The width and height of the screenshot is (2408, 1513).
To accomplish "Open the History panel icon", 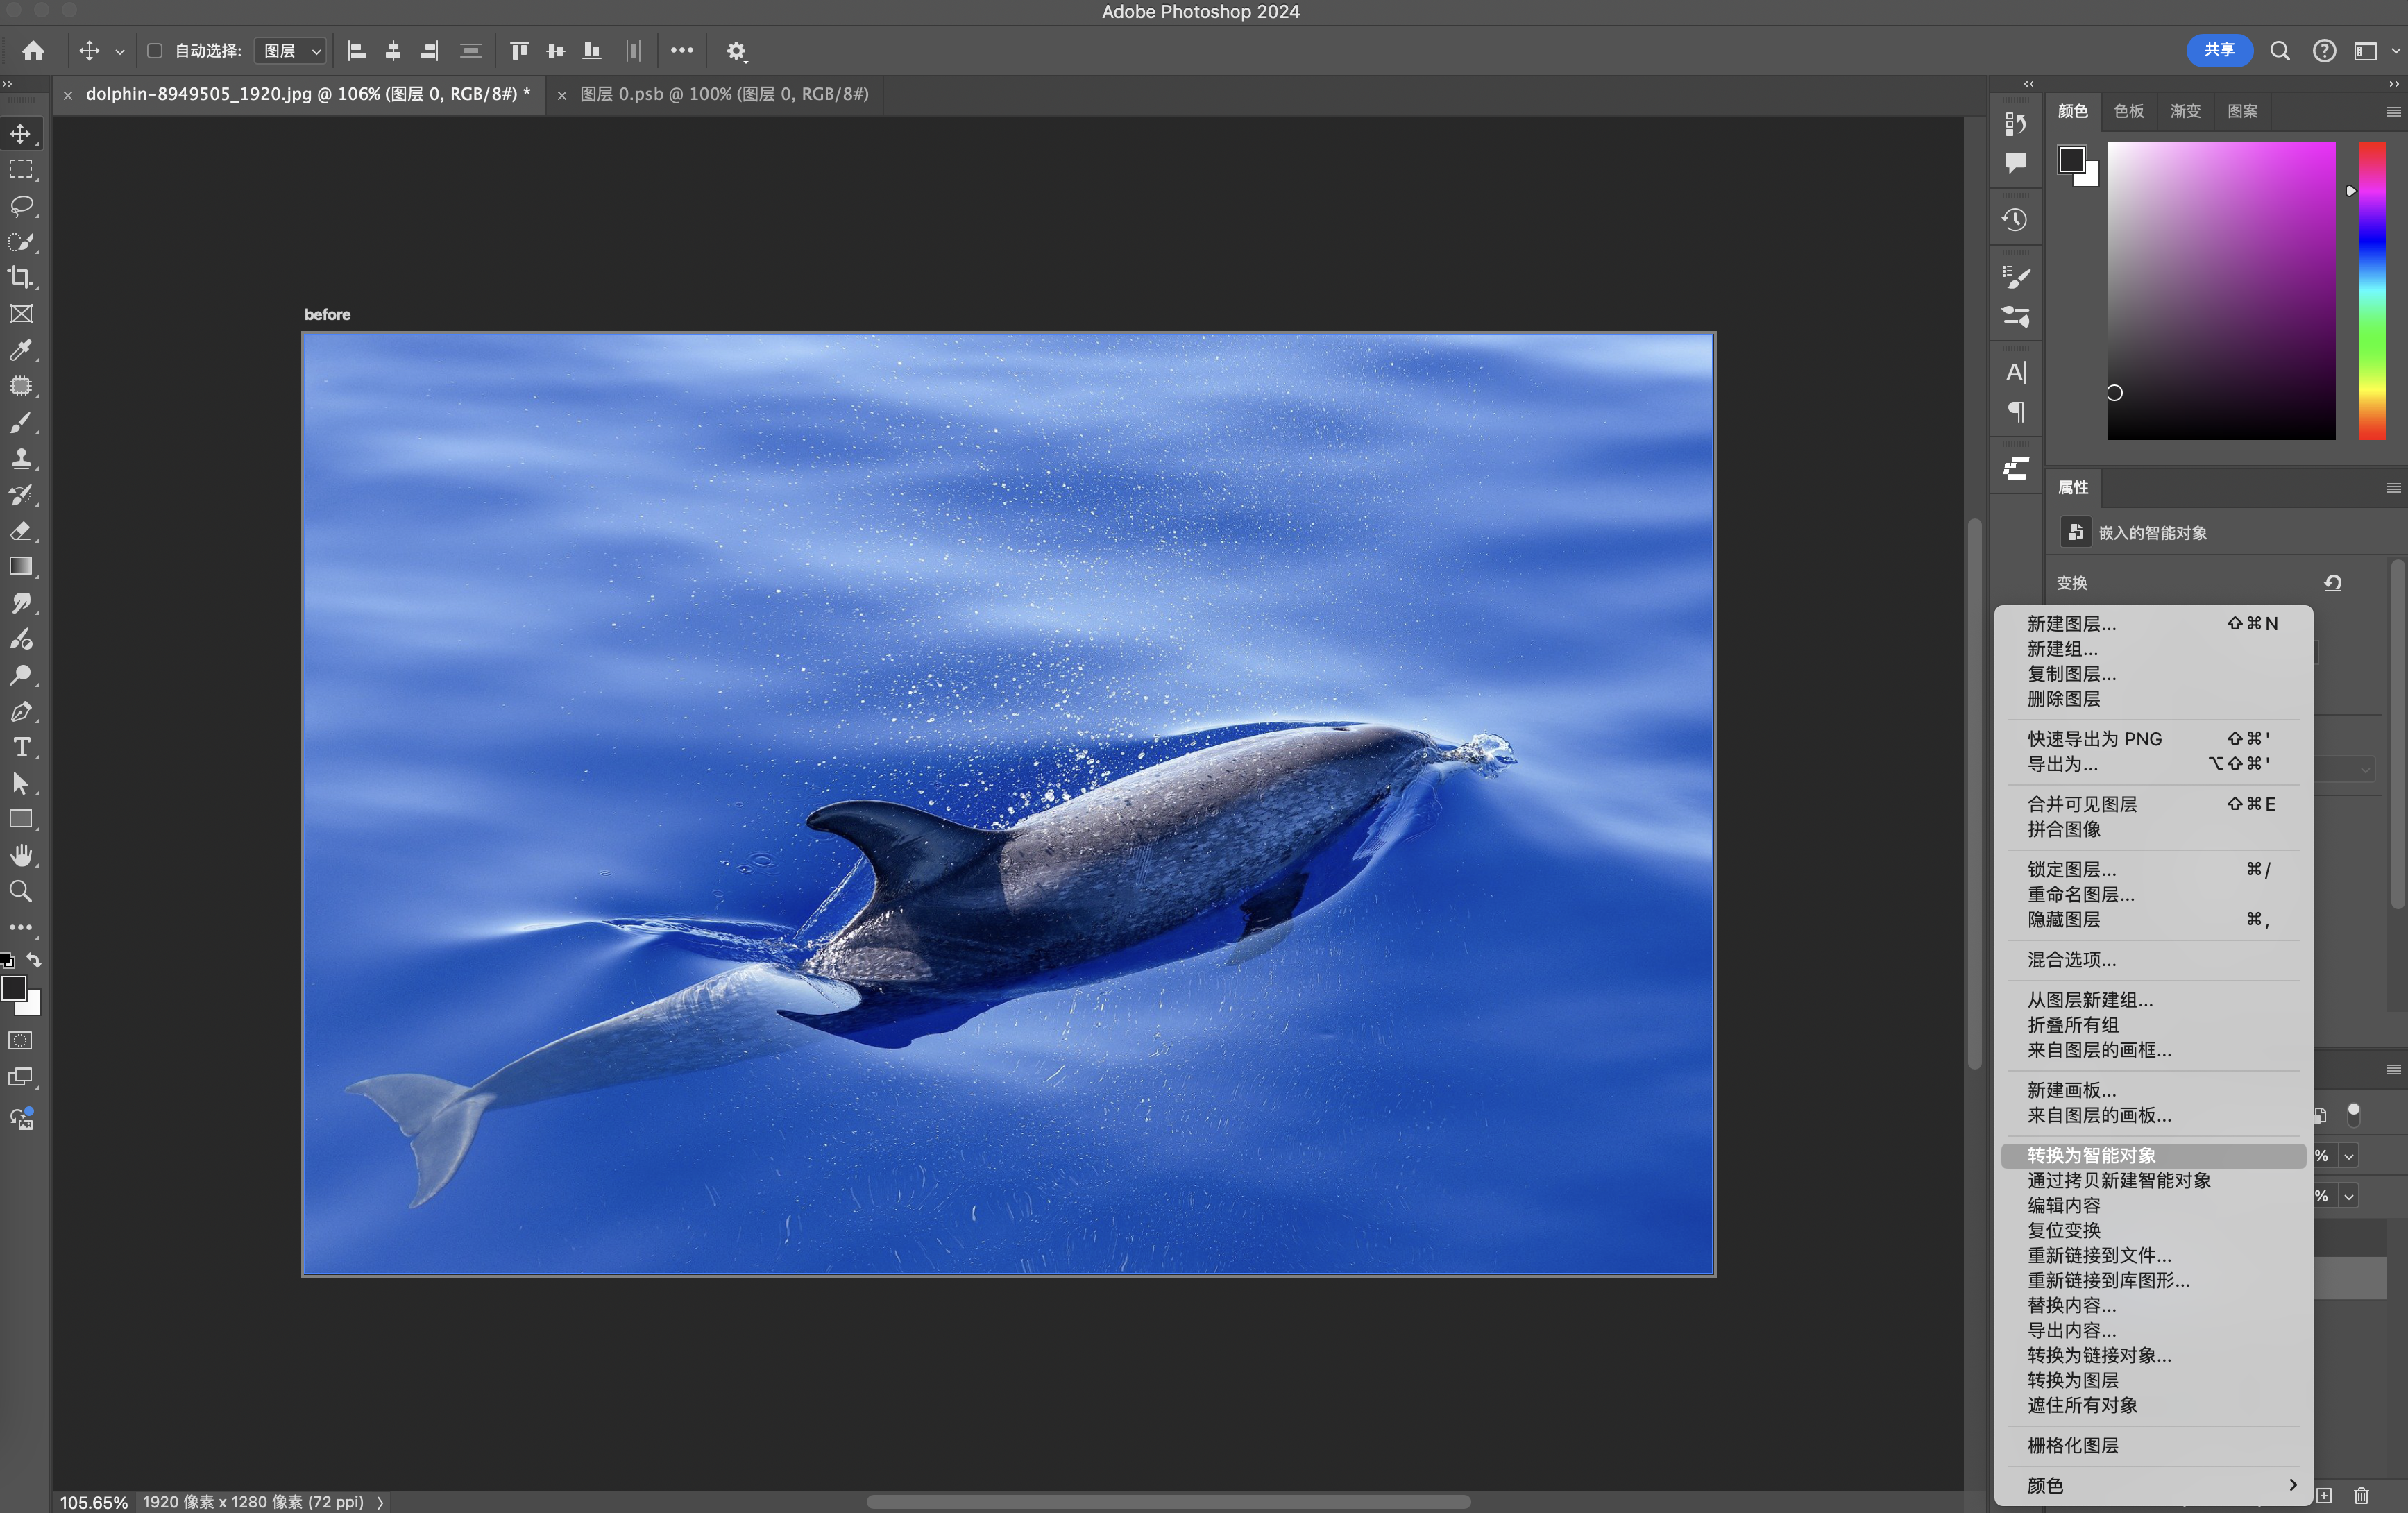I will (2015, 219).
